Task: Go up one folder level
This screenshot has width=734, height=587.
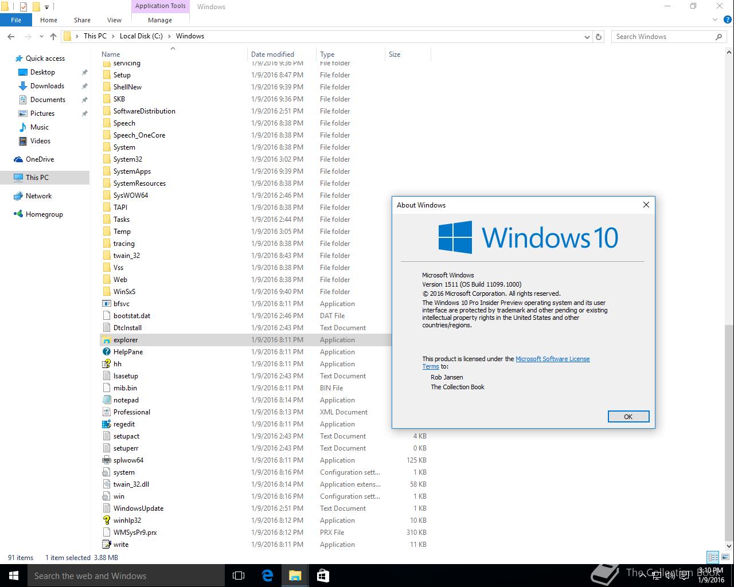Action: point(53,36)
